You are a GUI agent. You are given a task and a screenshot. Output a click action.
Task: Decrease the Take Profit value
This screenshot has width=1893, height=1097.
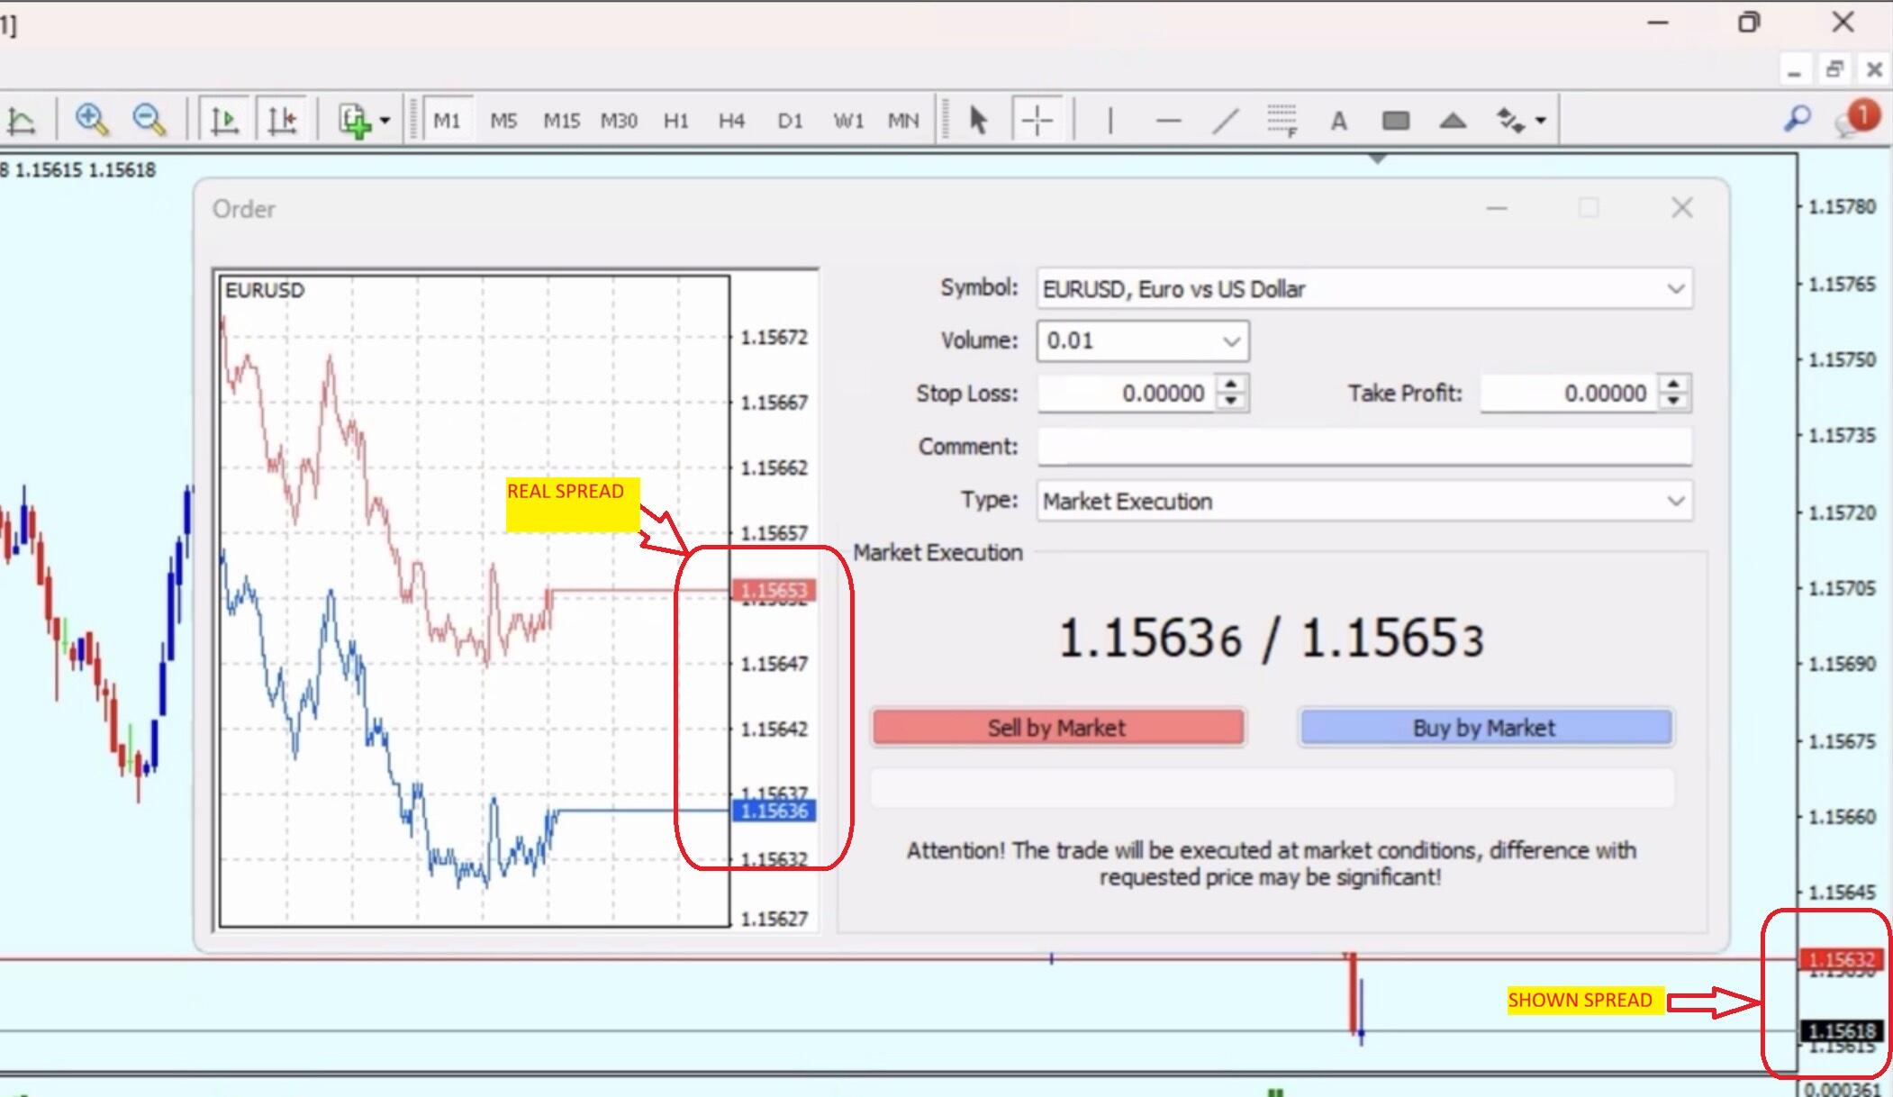tap(1673, 402)
